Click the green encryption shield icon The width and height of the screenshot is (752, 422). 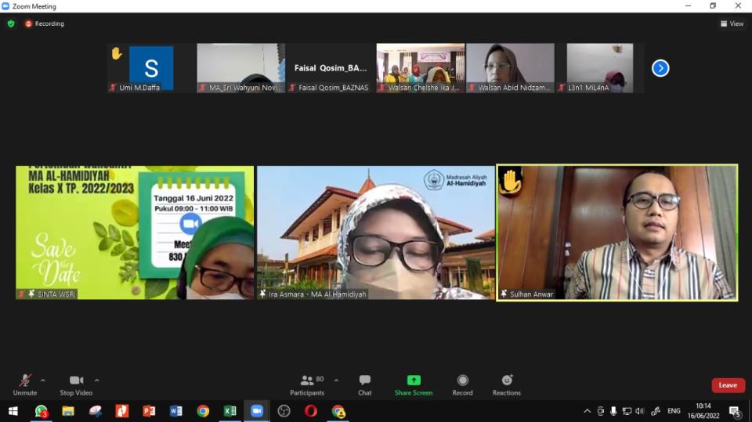click(11, 23)
